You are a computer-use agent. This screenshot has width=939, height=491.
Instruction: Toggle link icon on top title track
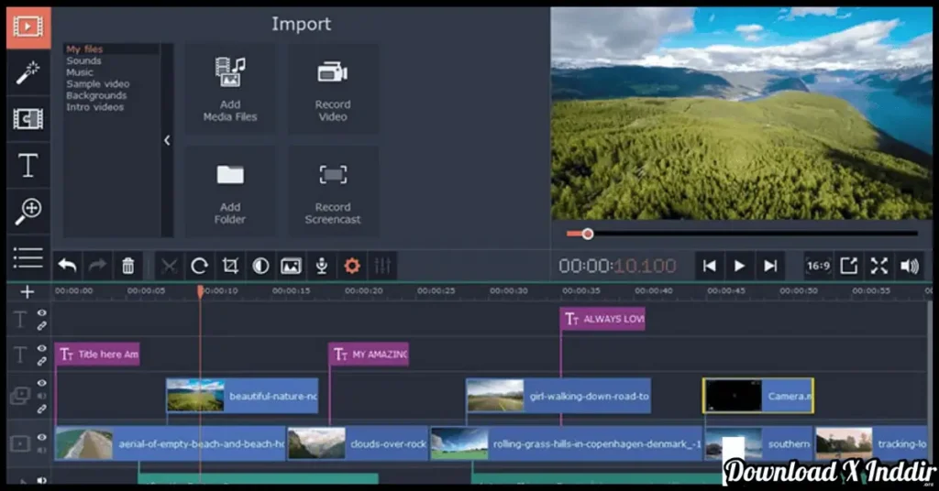[41, 326]
